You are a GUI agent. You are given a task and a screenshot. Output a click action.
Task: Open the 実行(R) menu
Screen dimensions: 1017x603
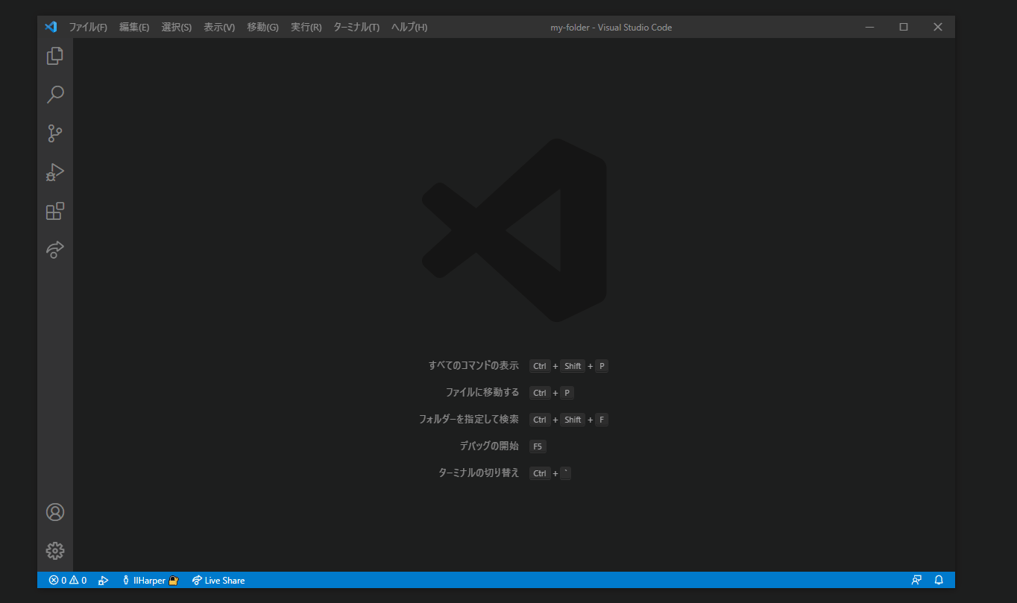coord(306,27)
